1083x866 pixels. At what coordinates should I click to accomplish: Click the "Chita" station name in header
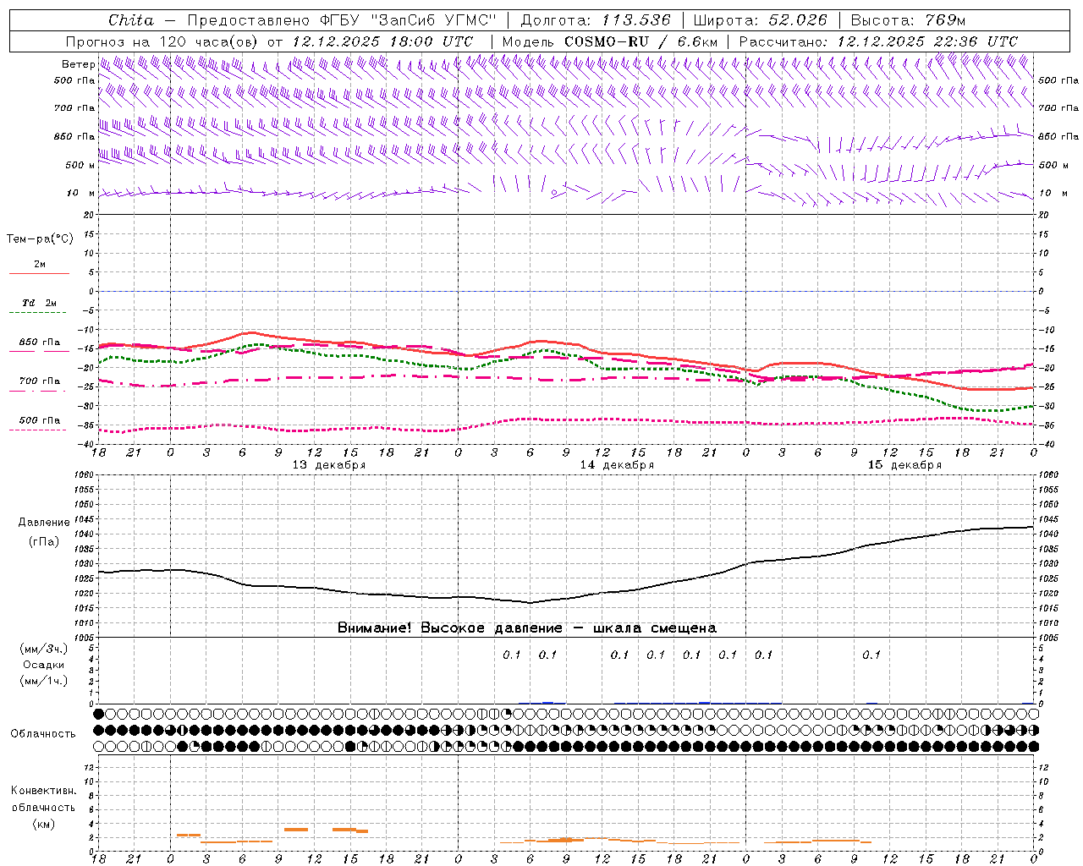[x=131, y=20]
